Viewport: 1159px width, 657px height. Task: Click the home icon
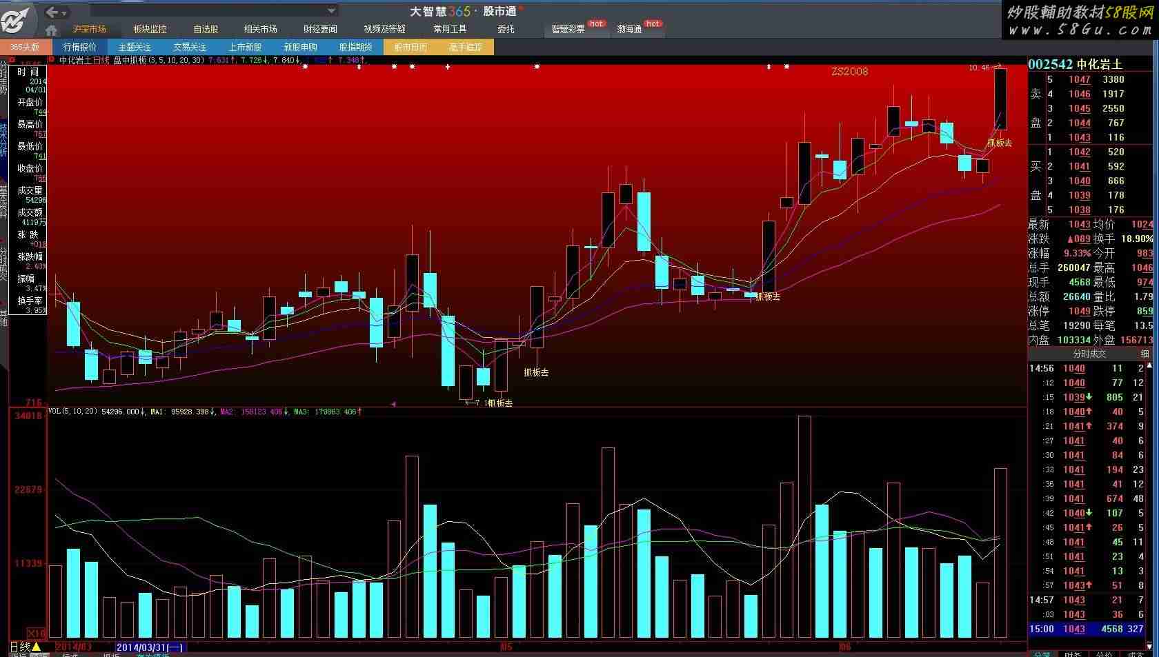tap(51, 30)
